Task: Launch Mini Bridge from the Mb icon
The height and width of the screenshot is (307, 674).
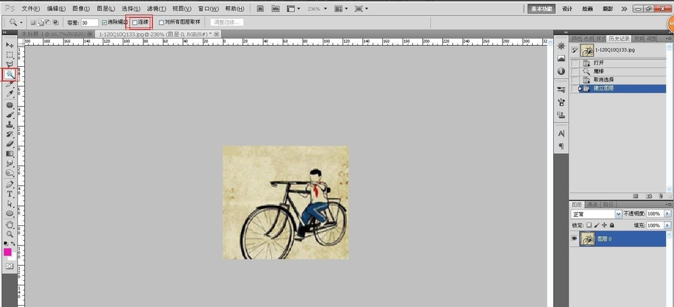Action: pyautogui.click(x=276, y=9)
